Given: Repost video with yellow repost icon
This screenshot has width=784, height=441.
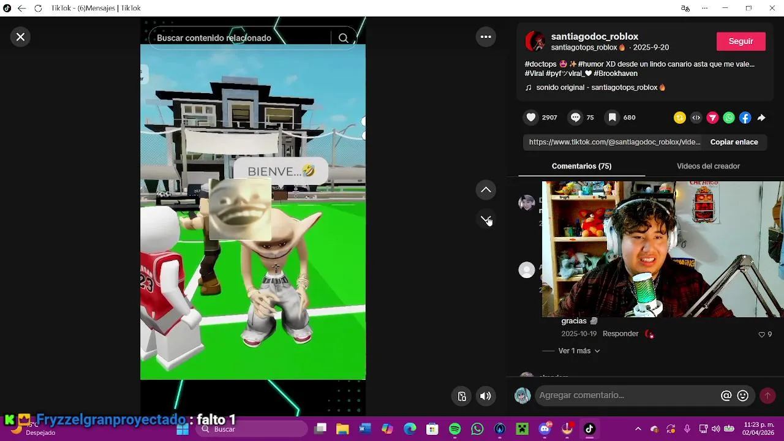Looking at the screenshot, I should tap(679, 118).
